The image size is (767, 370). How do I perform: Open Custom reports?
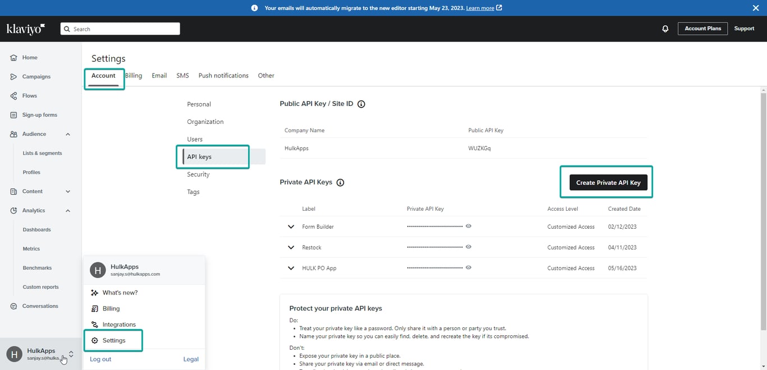coord(41,287)
